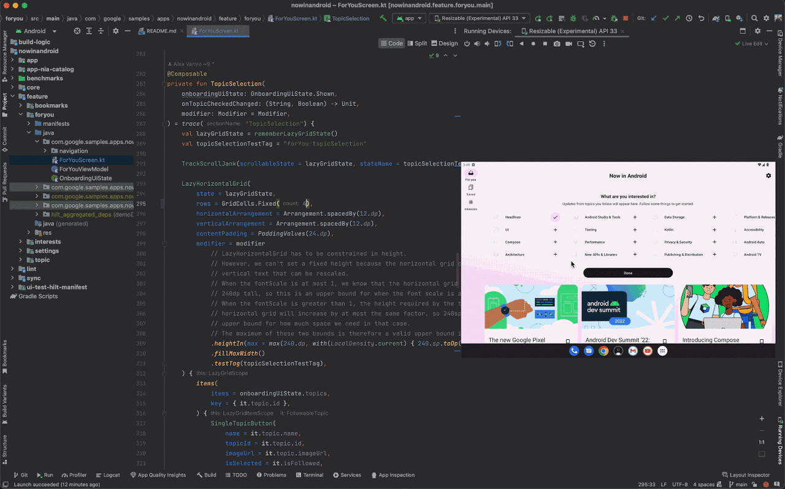Click emulator overview square button
Image resolution: width=785 pixels, height=489 pixels.
click(545, 44)
